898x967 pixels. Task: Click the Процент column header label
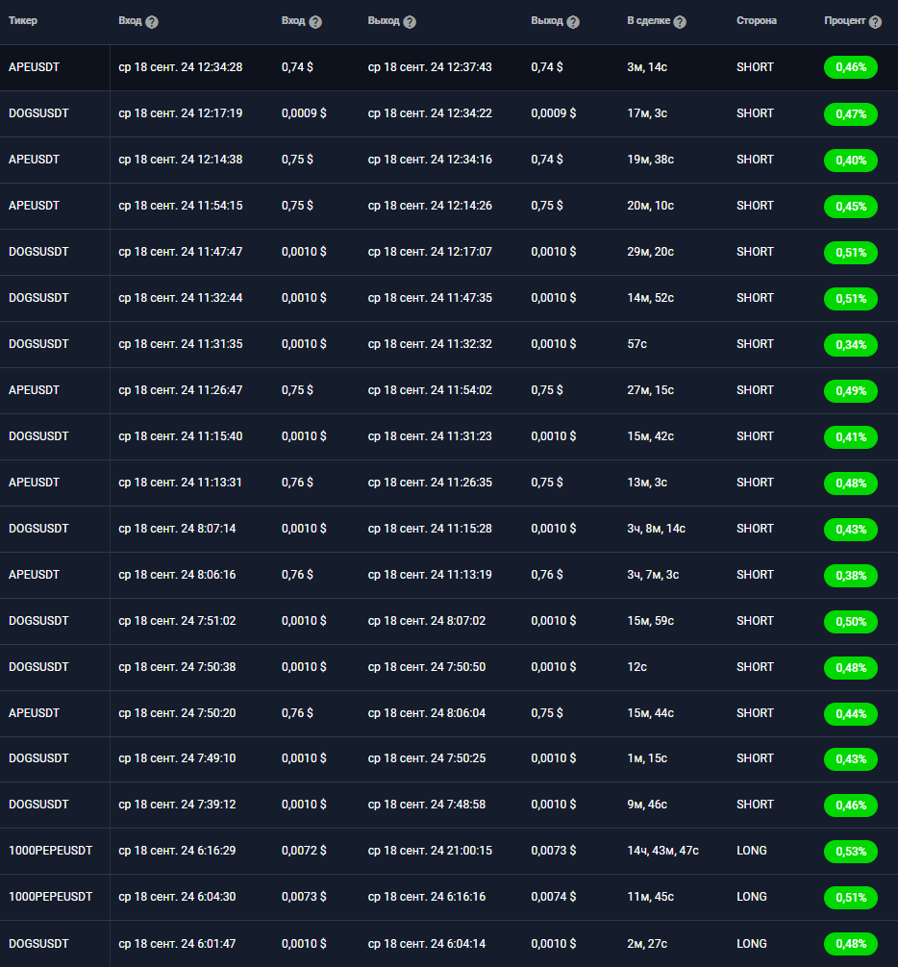tap(844, 21)
